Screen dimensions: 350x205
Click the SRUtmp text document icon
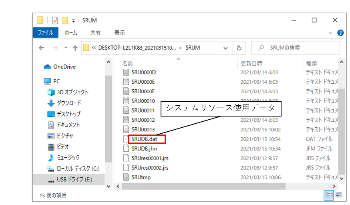pyautogui.click(x=126, y=177)
